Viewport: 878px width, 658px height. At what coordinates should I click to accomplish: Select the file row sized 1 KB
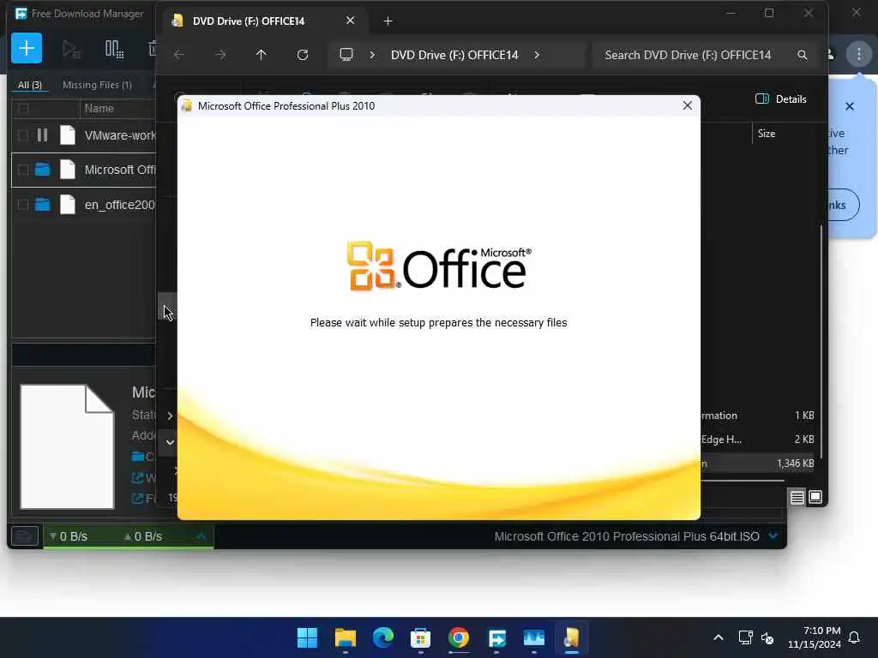click(x=758, y=416)
